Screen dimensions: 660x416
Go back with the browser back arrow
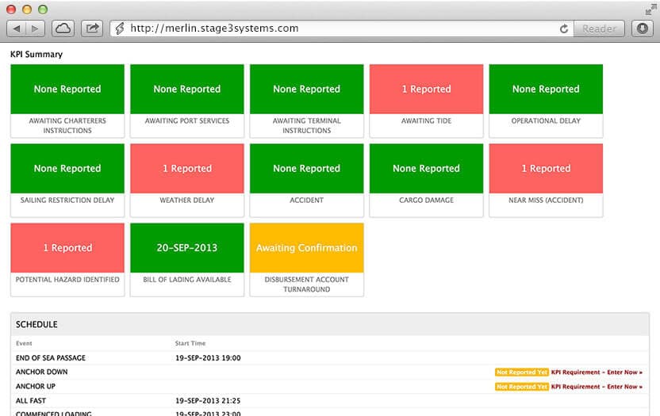click(17, 29)
